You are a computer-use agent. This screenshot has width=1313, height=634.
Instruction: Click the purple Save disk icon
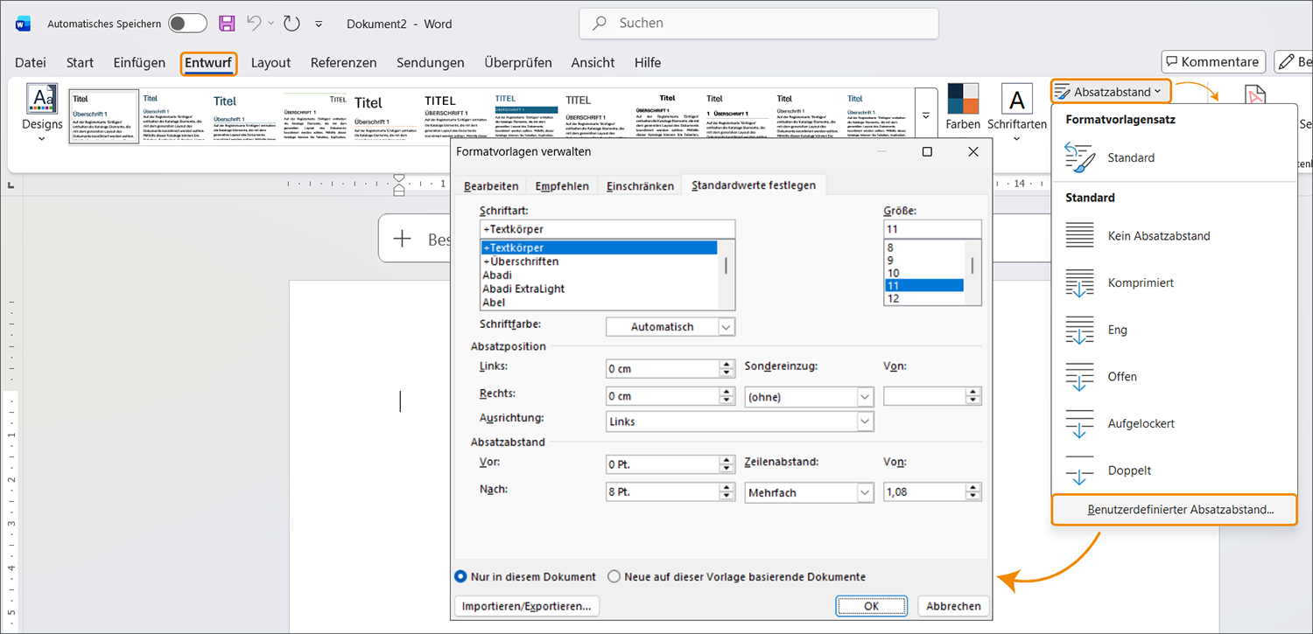pyautogui.click(x=227, y=24)
